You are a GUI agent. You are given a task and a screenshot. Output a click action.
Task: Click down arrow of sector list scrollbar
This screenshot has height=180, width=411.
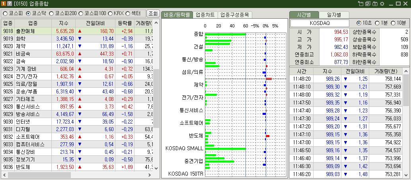tap(156, 168)
